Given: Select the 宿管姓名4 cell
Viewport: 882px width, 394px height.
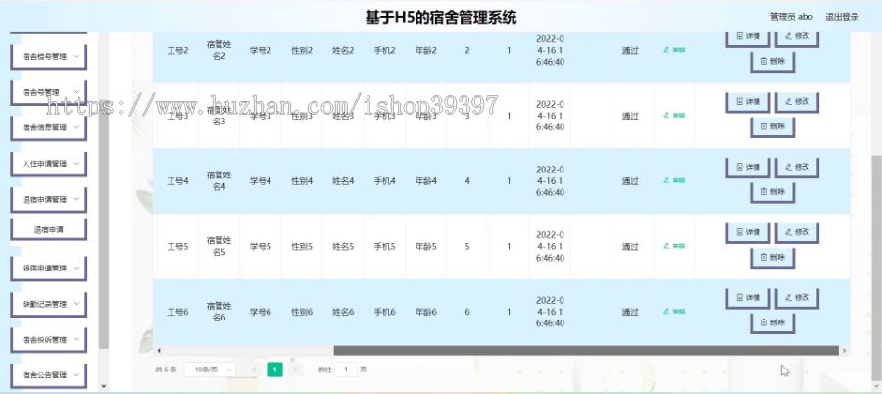Looking at the screenshot, I should tap(219, 181).
